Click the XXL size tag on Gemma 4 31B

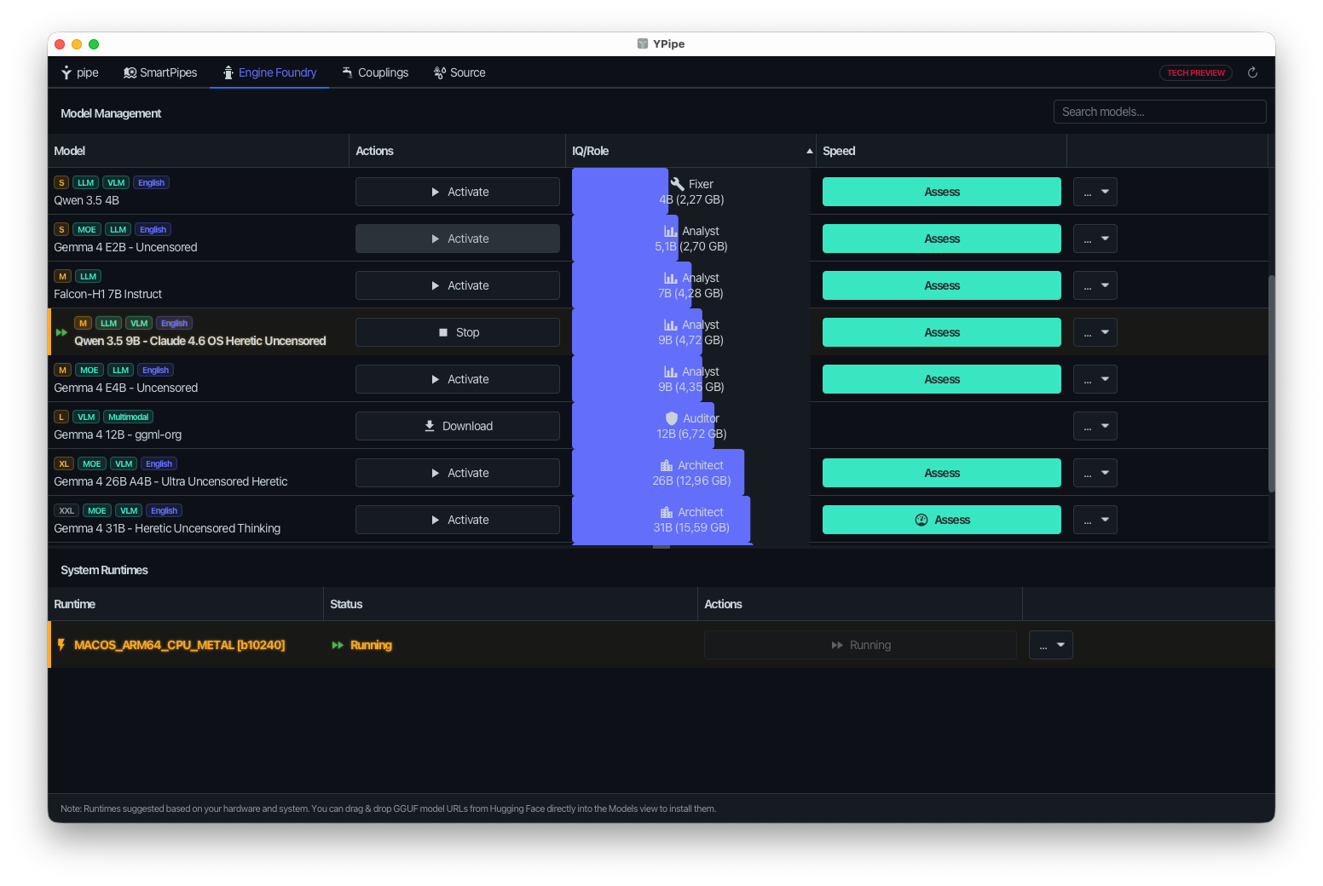coord(66,511)
